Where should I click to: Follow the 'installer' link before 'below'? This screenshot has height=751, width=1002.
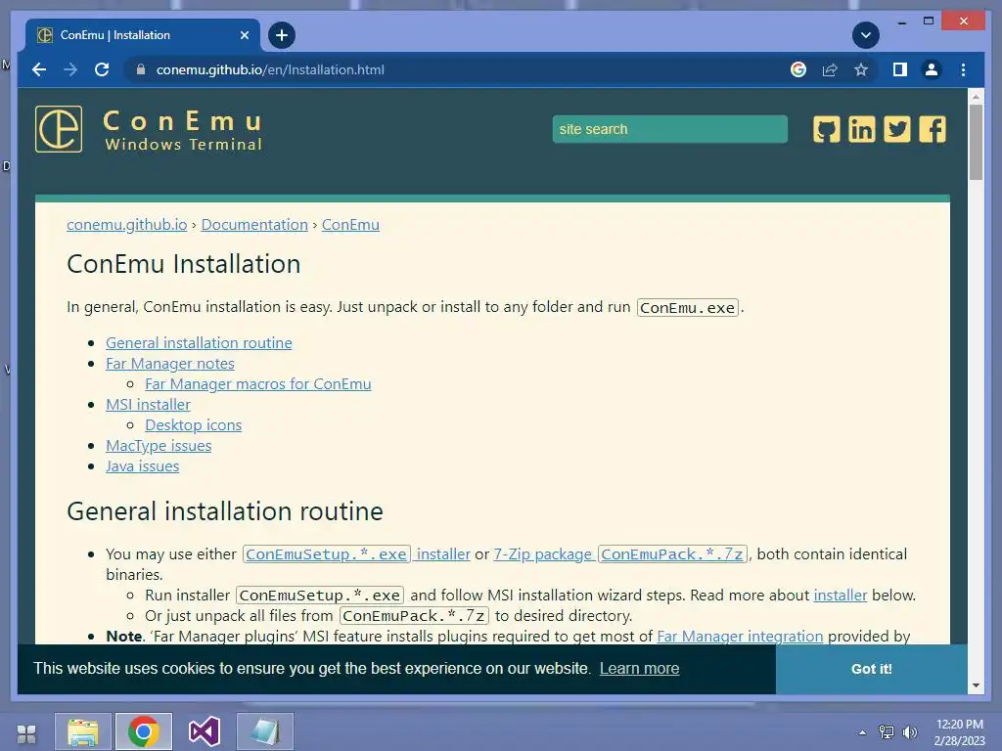coord(841,596)
